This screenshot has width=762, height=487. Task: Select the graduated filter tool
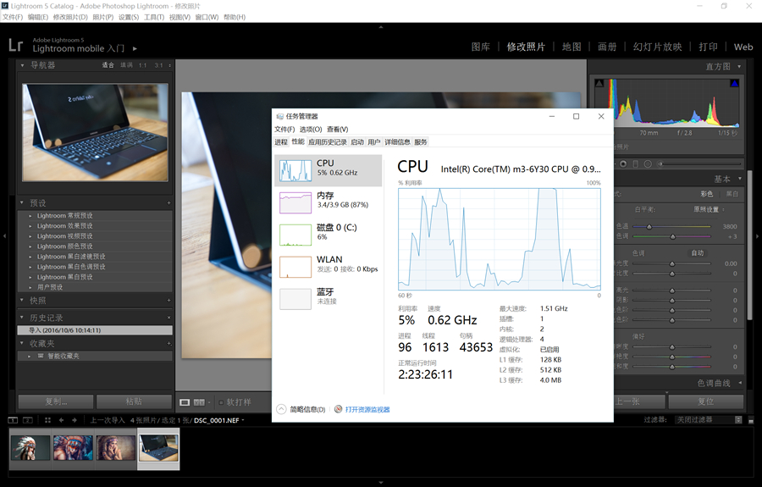click(x=636, y=163)
